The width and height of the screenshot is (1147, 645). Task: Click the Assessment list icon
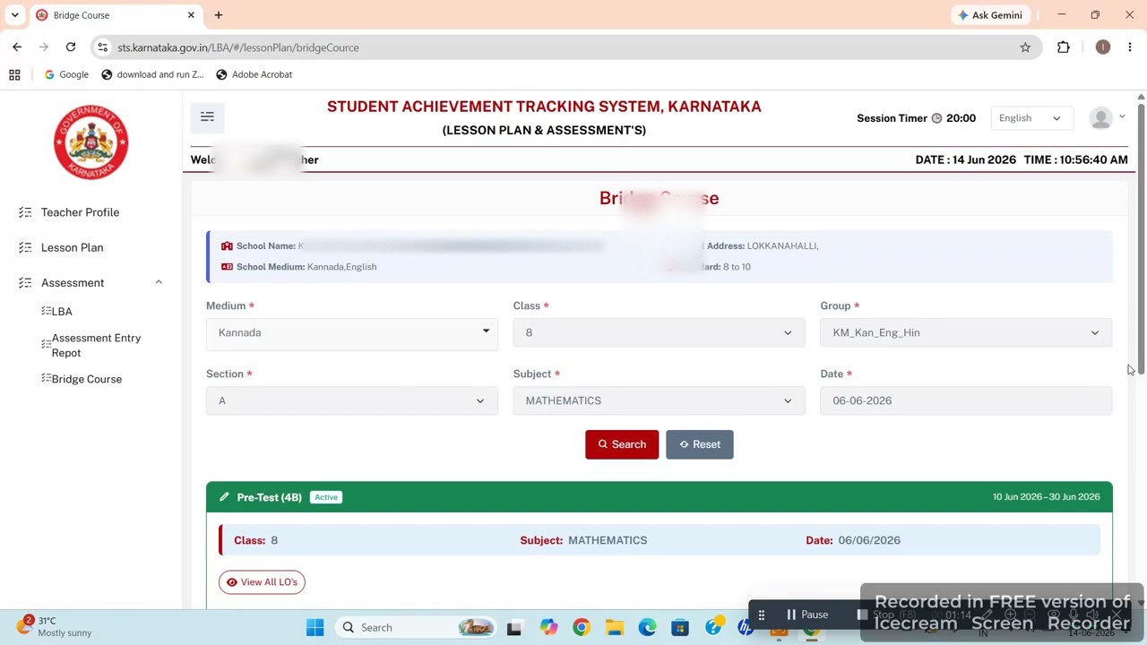point(25,283)
